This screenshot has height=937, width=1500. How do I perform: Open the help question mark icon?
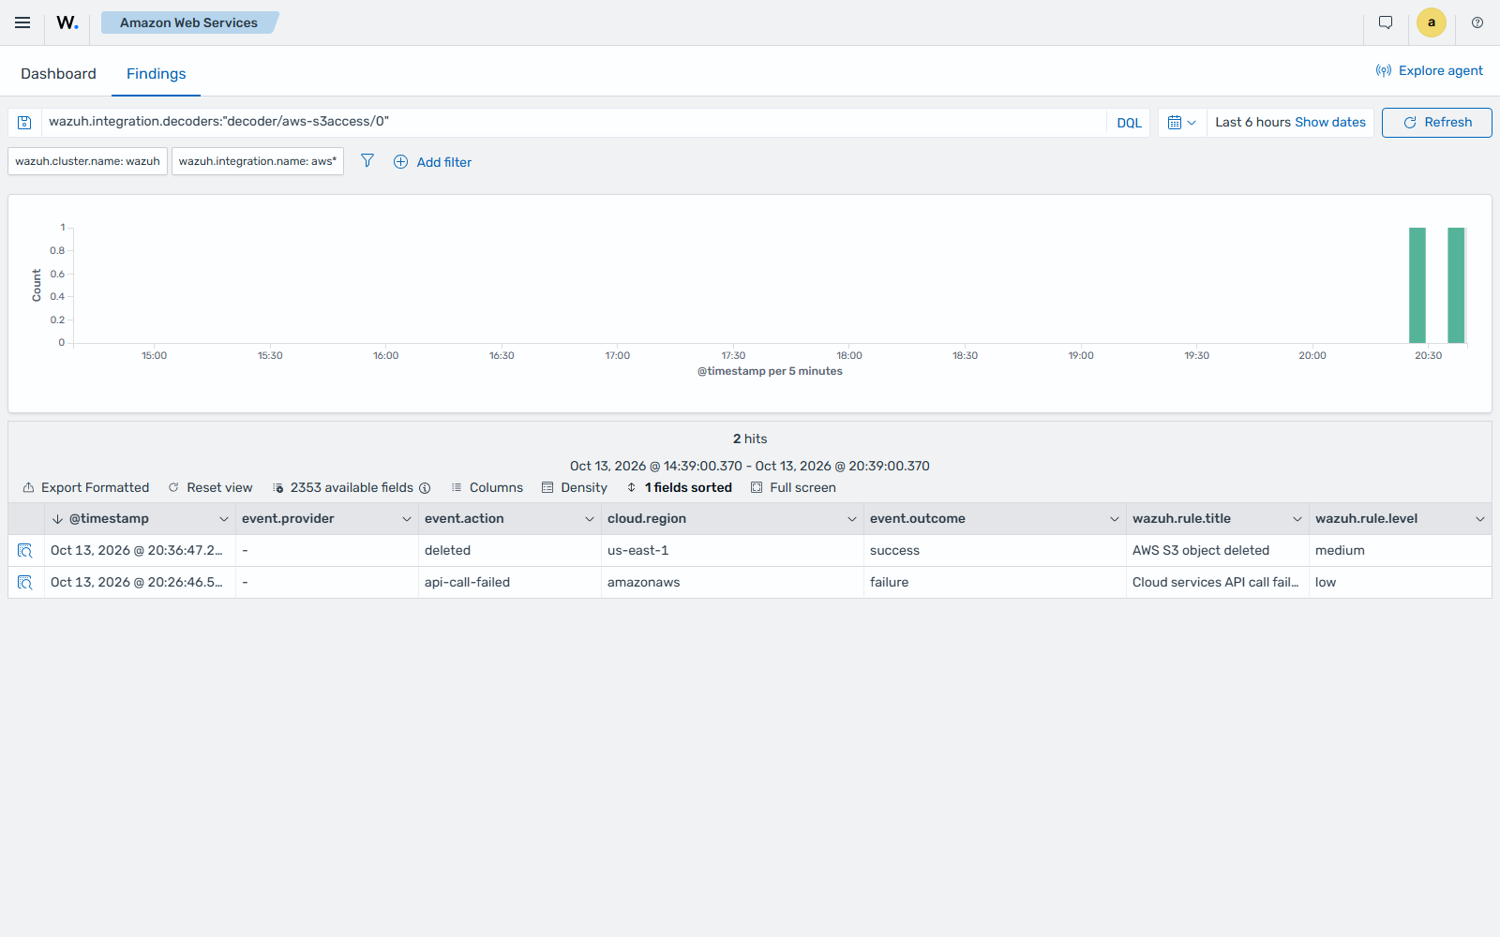[1477, 22]
